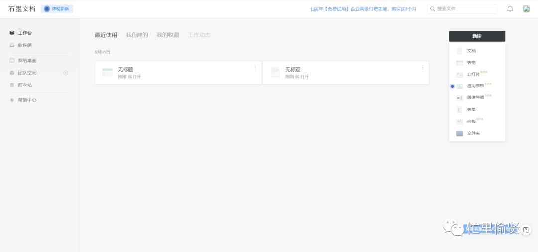Screen dimensions: 538x252
Task: Click the document icon on second 无标题 card
Action: coord(275,72)
